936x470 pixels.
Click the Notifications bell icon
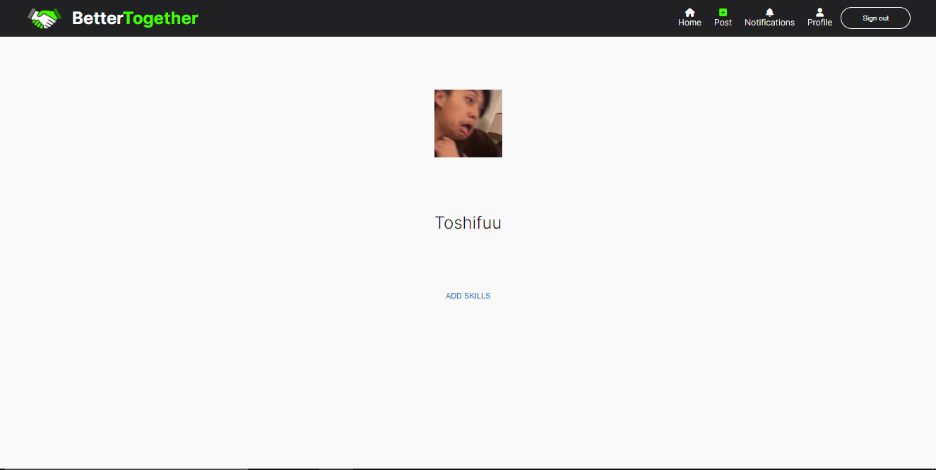pos(769,12)
